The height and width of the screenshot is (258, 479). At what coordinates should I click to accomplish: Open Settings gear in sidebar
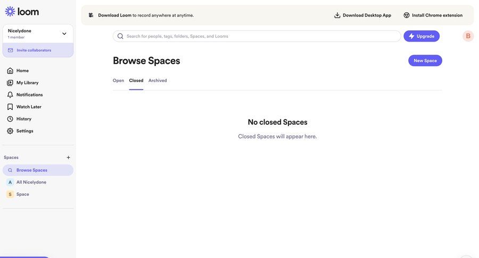24,131
